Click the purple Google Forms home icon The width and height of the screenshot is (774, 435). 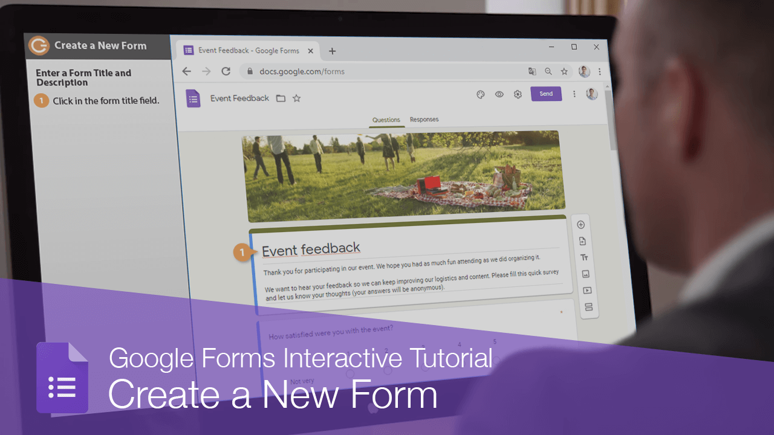[193, 98]
